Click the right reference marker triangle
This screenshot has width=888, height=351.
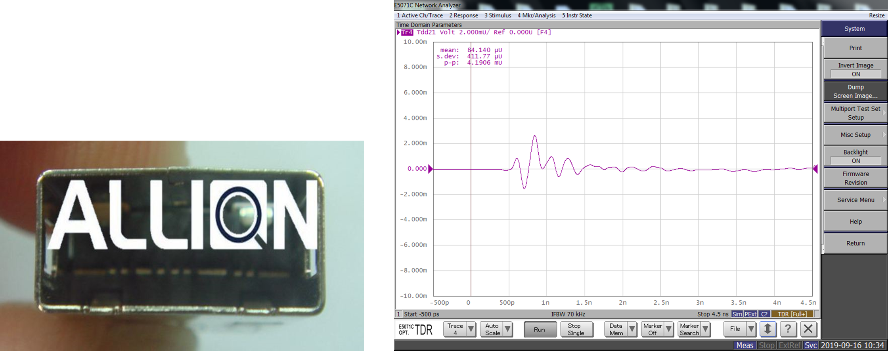click(815, 169)
